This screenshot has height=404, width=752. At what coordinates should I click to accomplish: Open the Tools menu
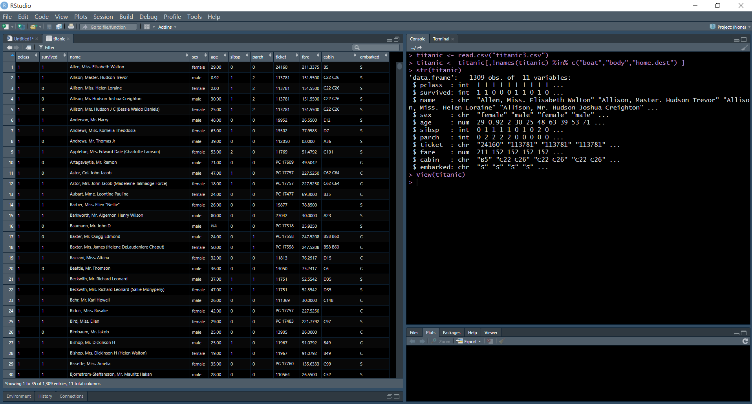194,16
